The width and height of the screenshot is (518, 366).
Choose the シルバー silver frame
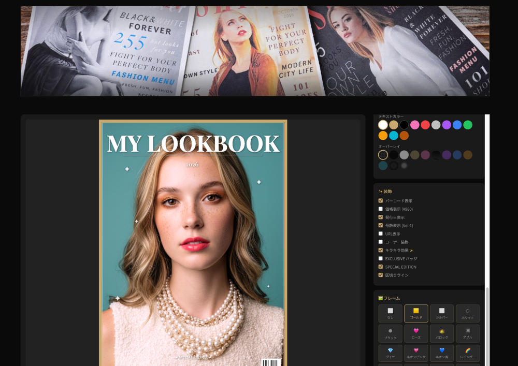(x=442, y=313)
